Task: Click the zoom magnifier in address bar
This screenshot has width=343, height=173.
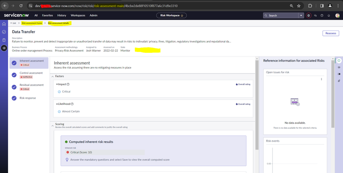Action: (x=292, y=6)
